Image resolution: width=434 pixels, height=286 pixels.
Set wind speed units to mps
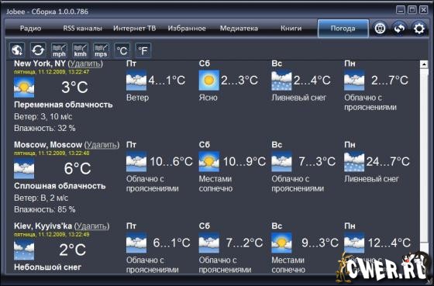[x=101, y=50]
